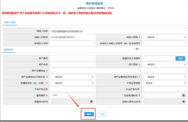Open the 产权证号类别 dropdown
Image resolution: width=188 pixels, height=122 pixels.
point(165,83)
